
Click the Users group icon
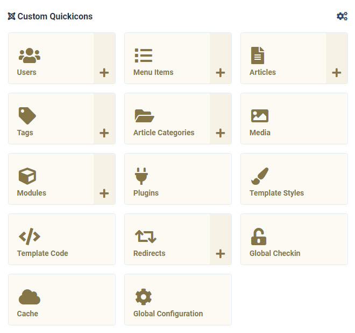click(x=30, y=55)
